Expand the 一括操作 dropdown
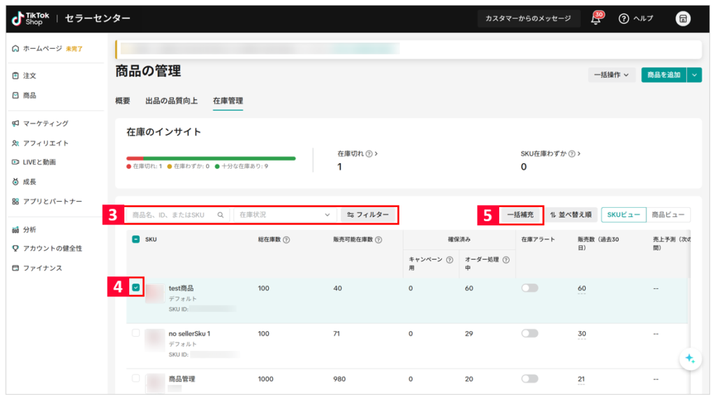 [x=611, y=75]
